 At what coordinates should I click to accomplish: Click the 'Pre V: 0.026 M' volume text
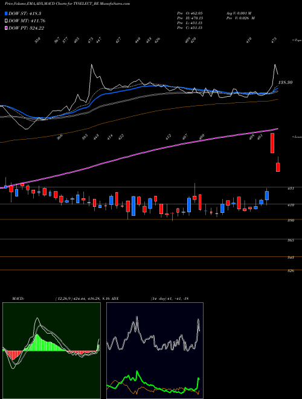click(x=240, y=18)
